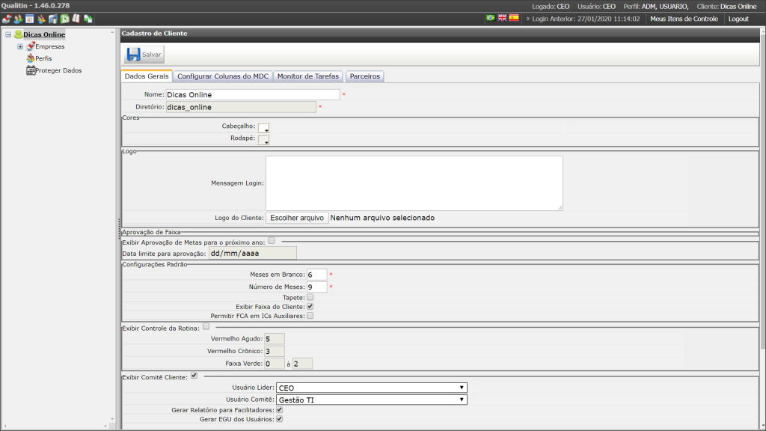The image size is (766, 431).
Task: Click the Salvar button
Action: [144, 54]
